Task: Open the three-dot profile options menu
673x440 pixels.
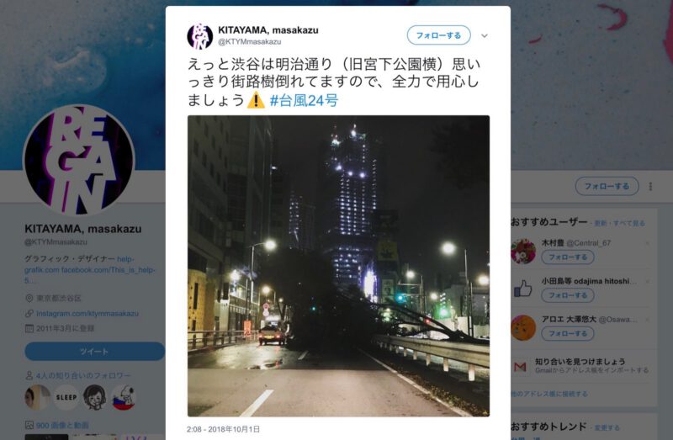Action: 650,186
